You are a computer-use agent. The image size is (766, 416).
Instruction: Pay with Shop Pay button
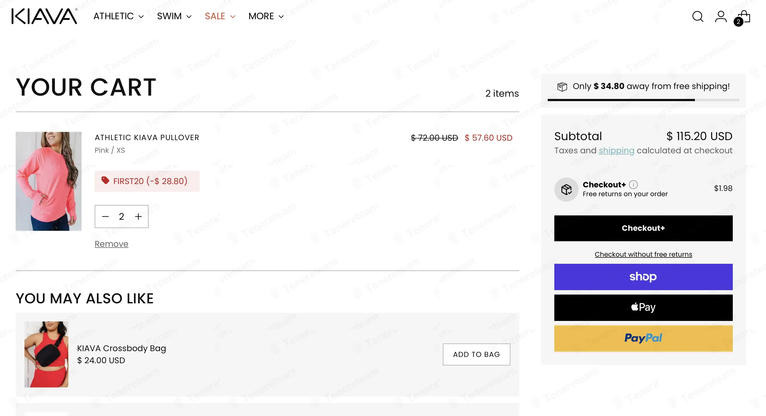643,277
